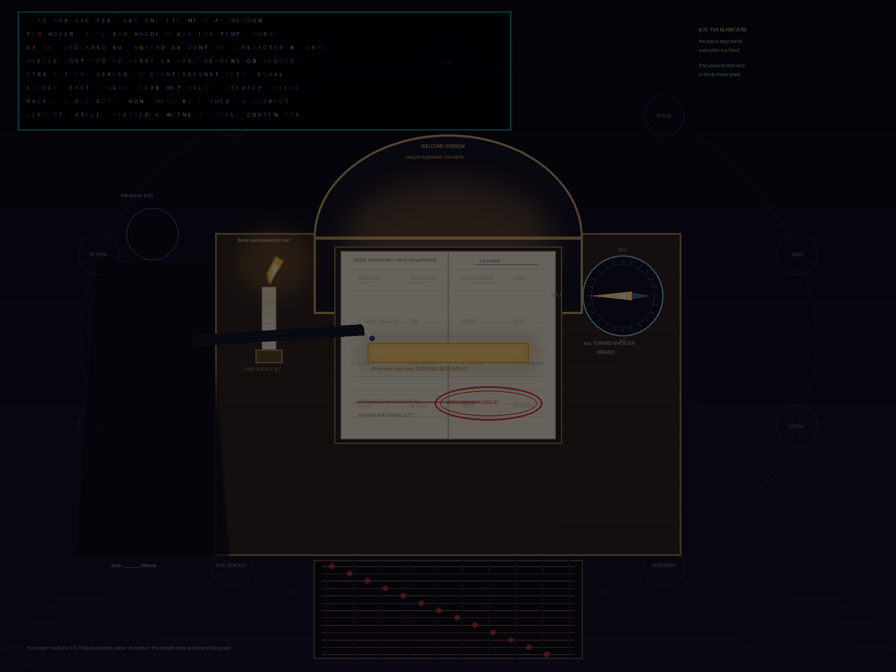Select the REMEMBER circle node on the ring

pyautogui.click(x=663, y=565)
